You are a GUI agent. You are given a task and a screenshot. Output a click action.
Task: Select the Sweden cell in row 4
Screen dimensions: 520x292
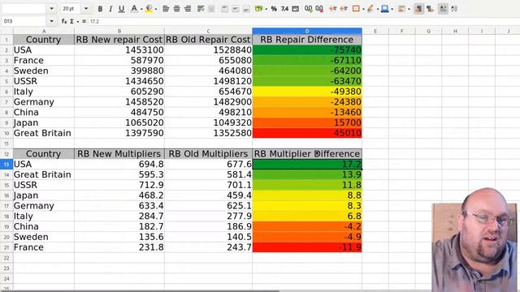point(44,71)
